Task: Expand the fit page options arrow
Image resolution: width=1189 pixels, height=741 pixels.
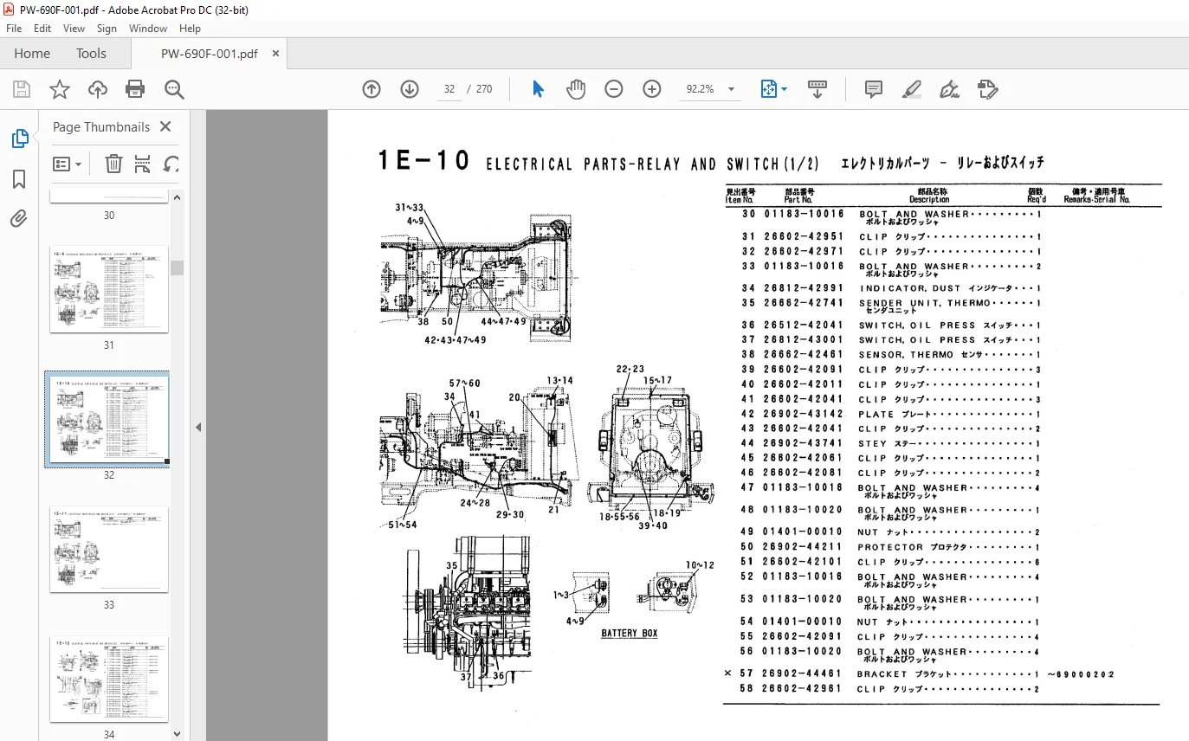Action: pyautogui.click(x=784, y=89)
